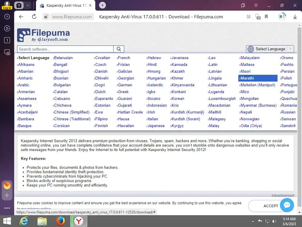Choose Norwegian from language list
Image resolution: width=302 pixels, height=227 pixels.
249,119
